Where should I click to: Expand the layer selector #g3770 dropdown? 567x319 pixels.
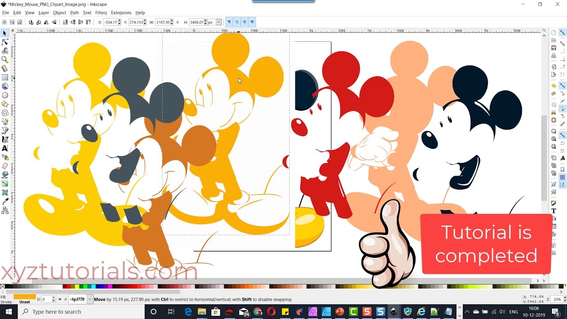[x=90, y=300]
